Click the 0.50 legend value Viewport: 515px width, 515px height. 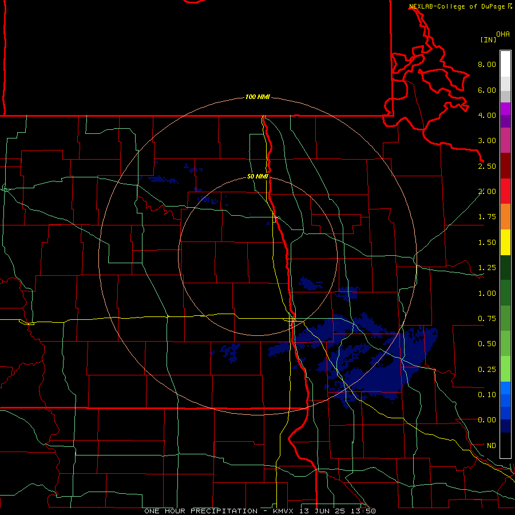tap(487, 344)
